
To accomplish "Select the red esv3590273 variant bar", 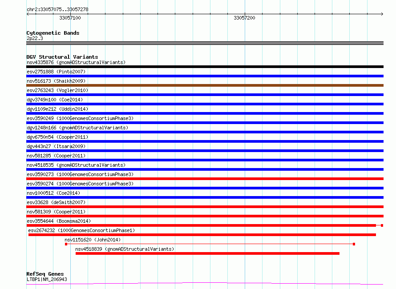I will tap(205, 179).
